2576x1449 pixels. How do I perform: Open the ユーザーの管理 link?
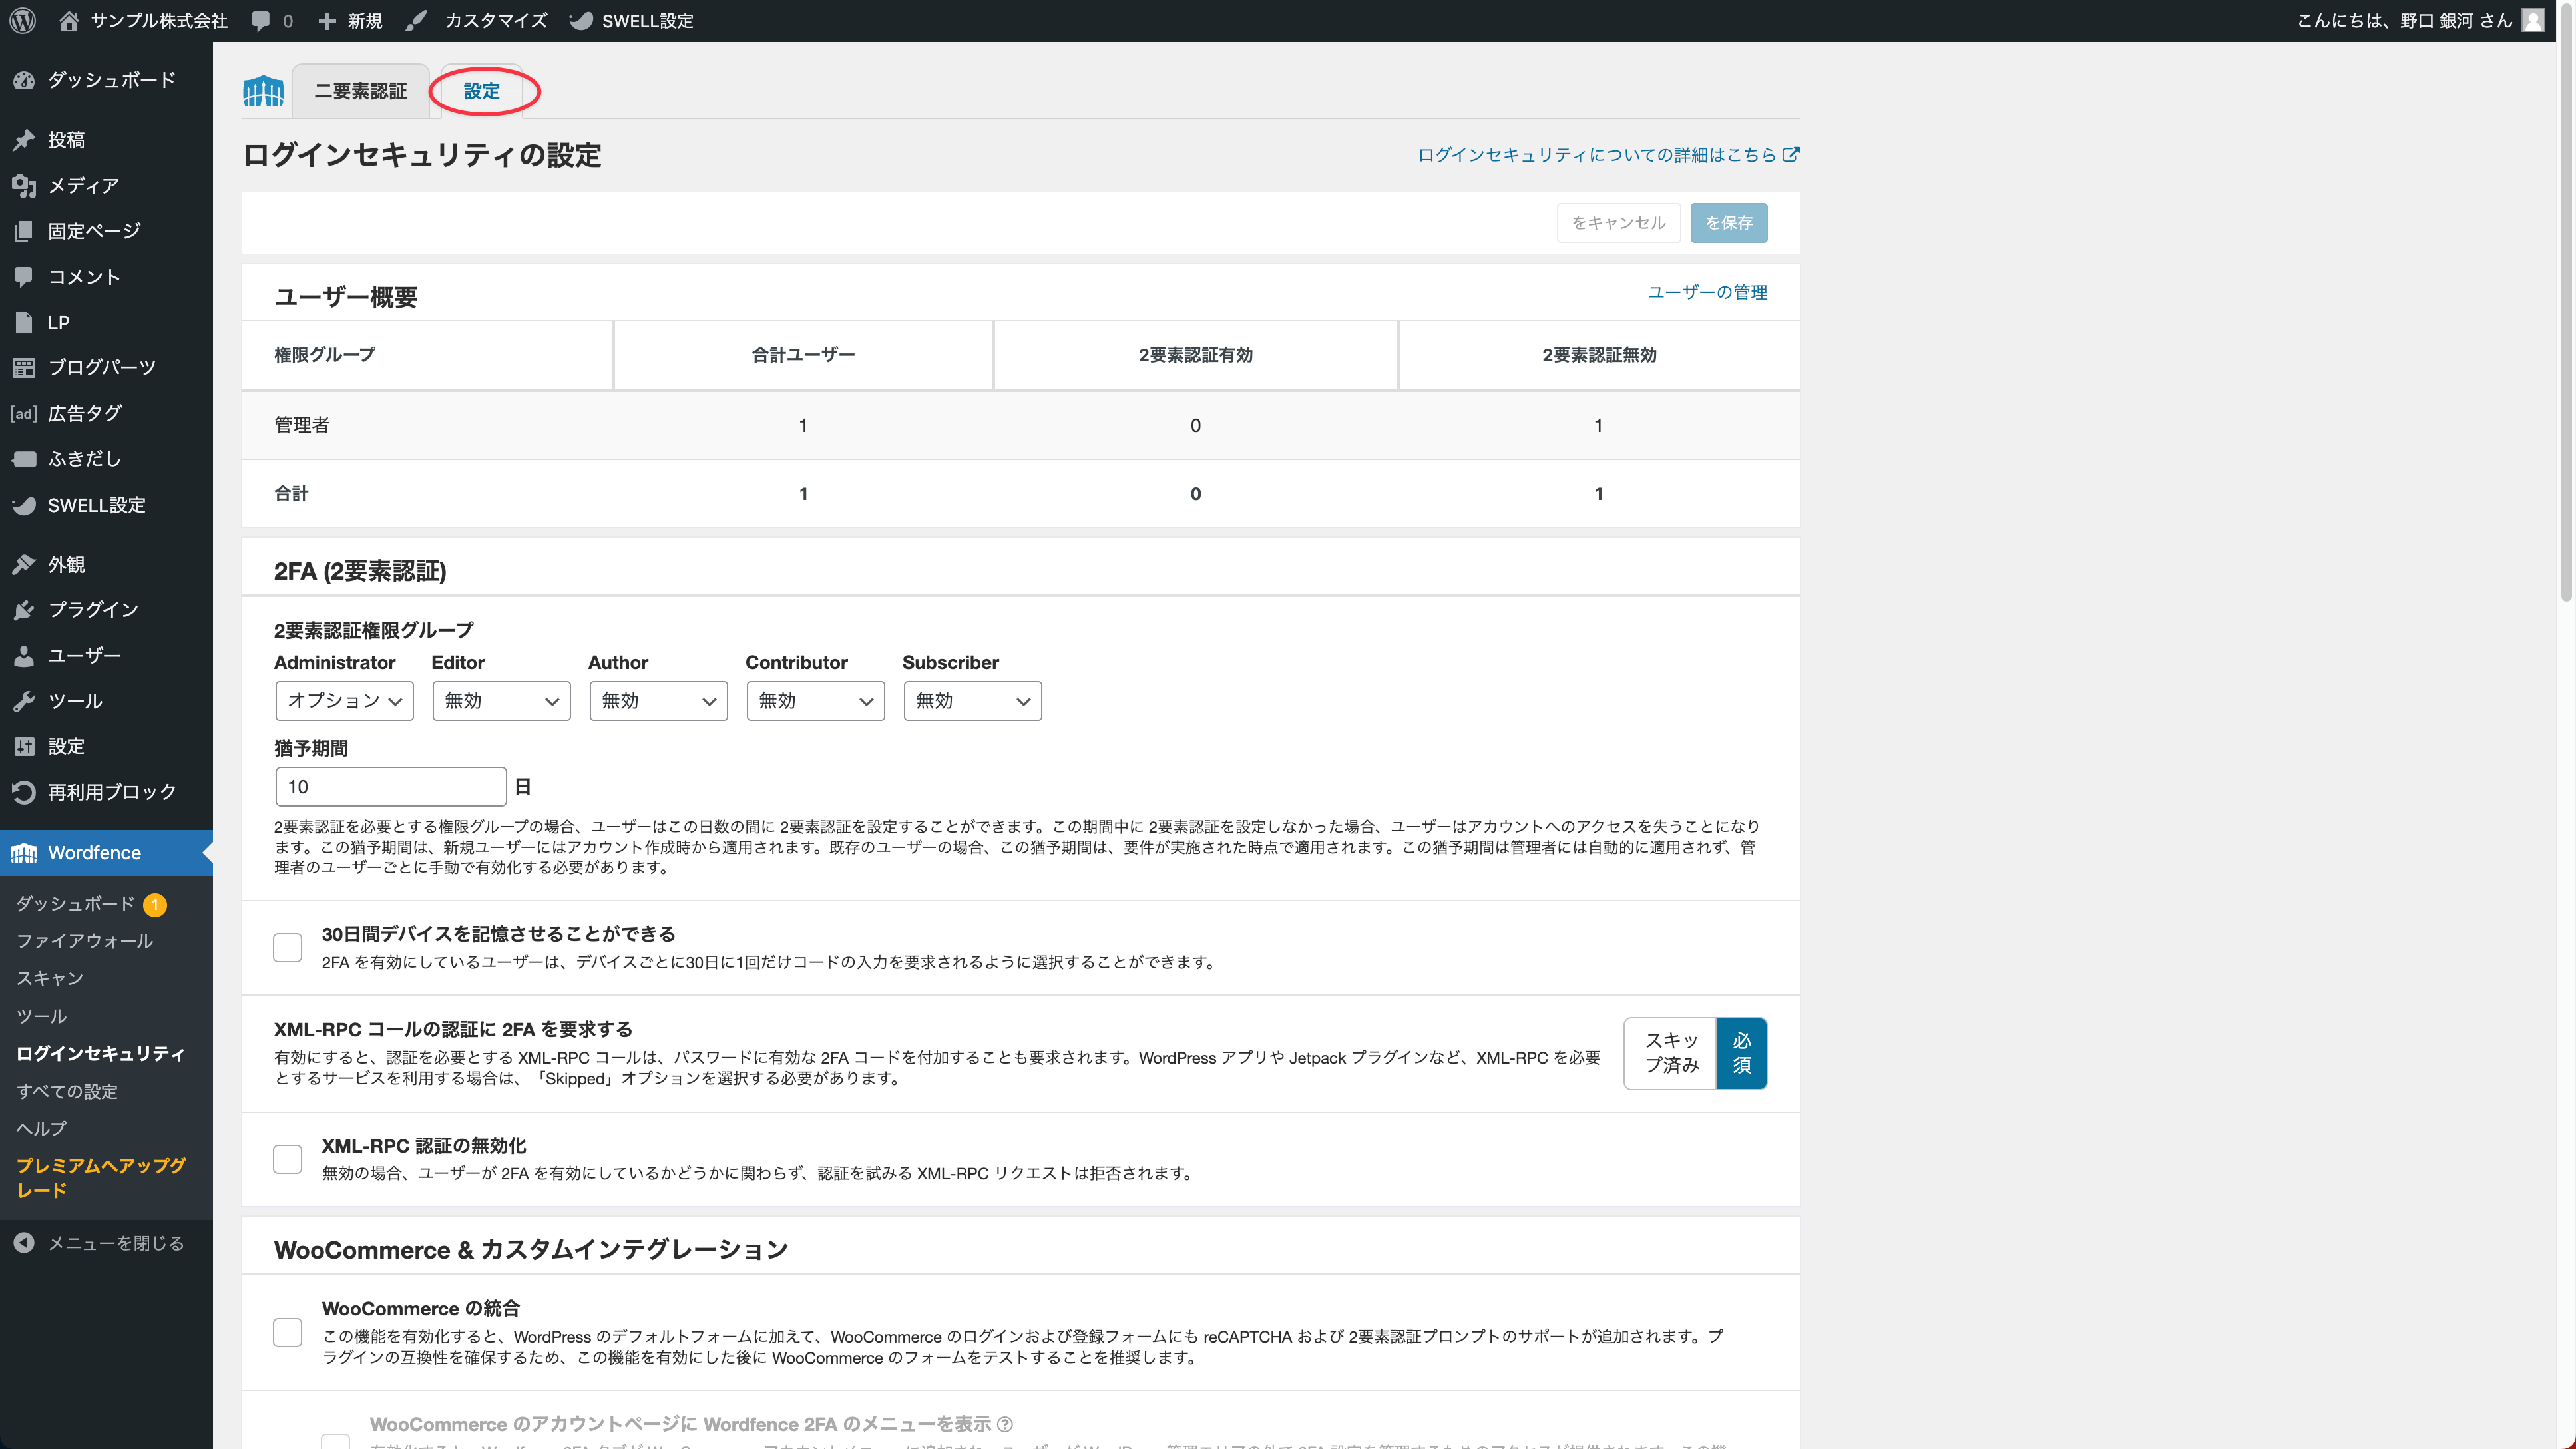(1707, 292)
